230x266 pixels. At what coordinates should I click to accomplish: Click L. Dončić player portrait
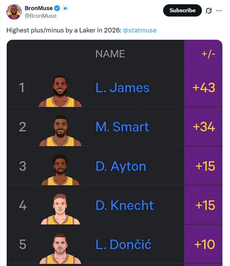point(60,248)
